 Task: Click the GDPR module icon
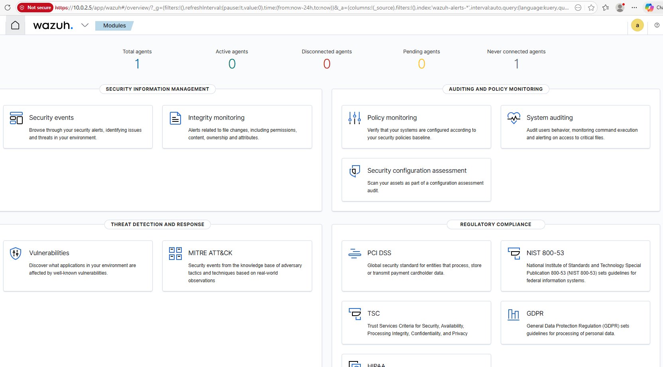pyautogui.click(x=513, y=314)
